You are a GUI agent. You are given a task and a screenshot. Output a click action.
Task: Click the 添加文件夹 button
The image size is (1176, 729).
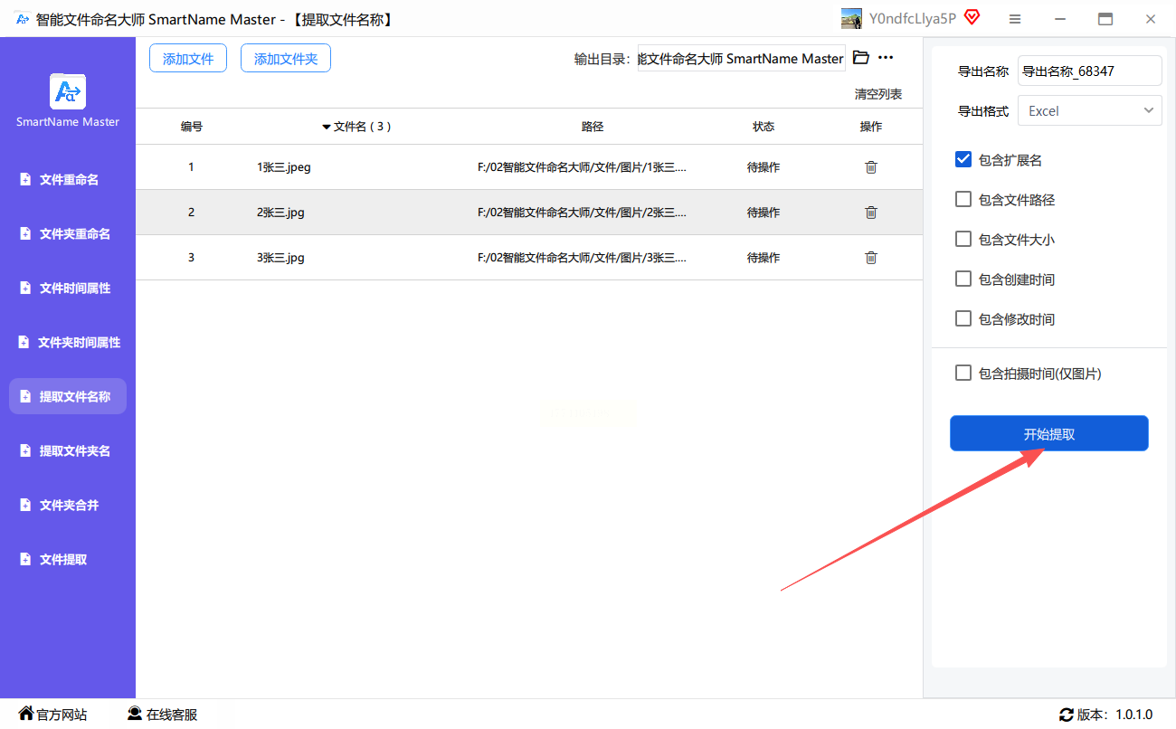click(x=285, y=59)
